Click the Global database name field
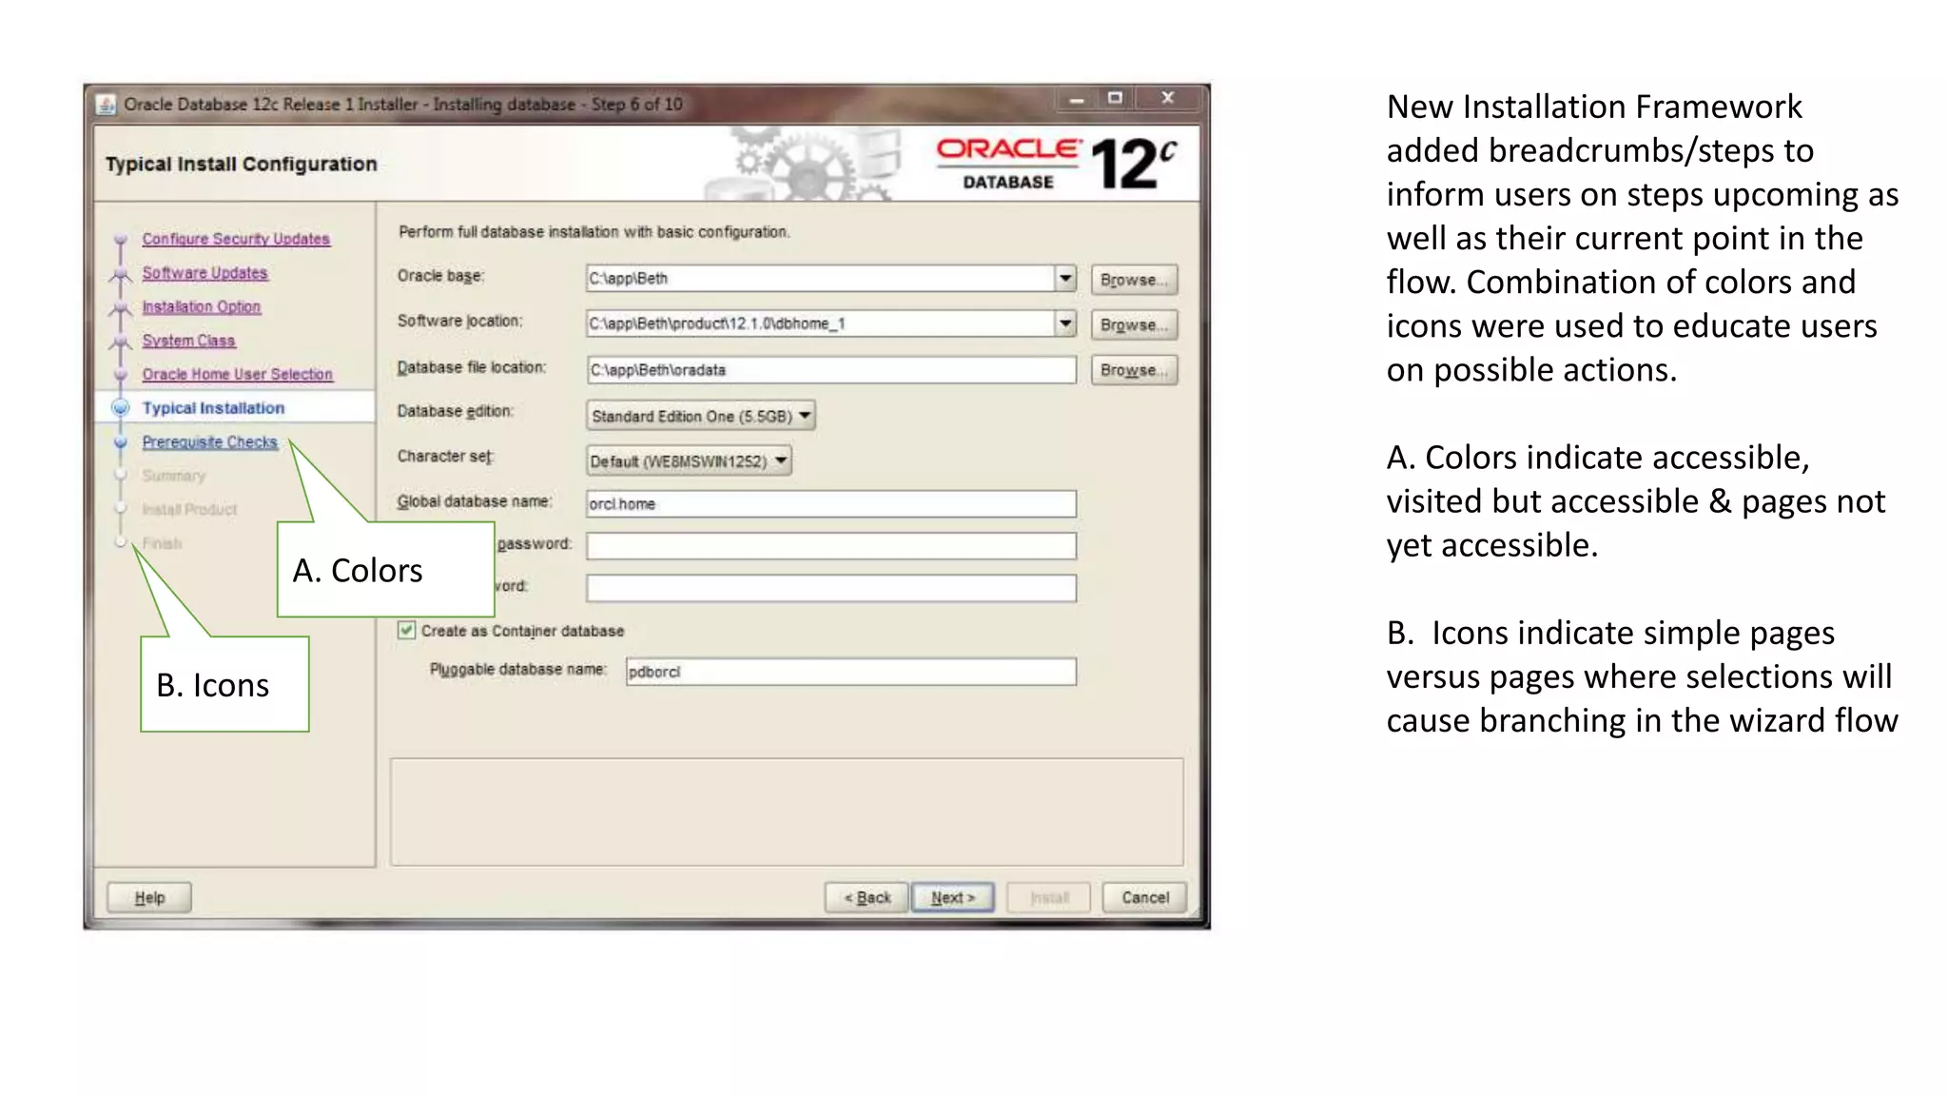Image resolution: width=1948 pixels, height=1096 pixels. pos(830,504)
